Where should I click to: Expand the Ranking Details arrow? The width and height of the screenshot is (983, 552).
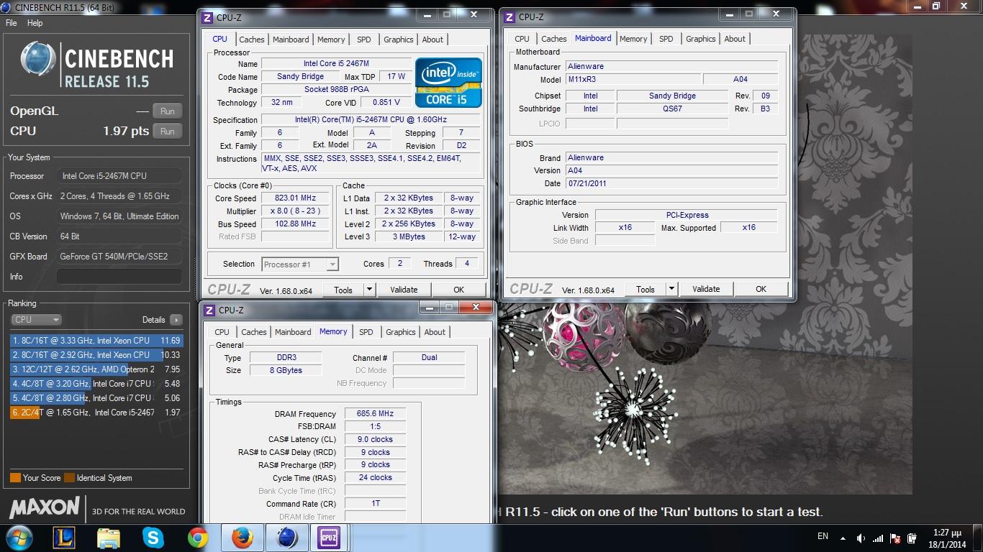(x=176, y=320)
